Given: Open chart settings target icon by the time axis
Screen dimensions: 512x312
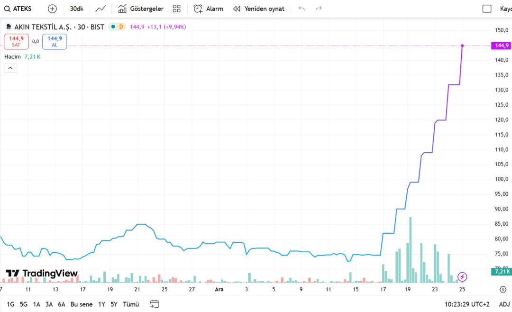Looking at the screenshot, I should coord(503,289).
